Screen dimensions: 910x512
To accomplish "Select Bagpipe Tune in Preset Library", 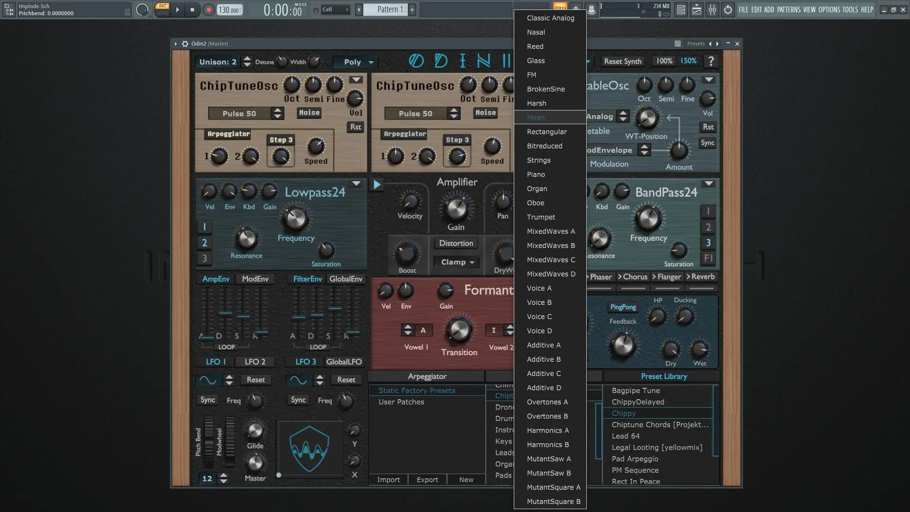I will click(x=636, y=391).
